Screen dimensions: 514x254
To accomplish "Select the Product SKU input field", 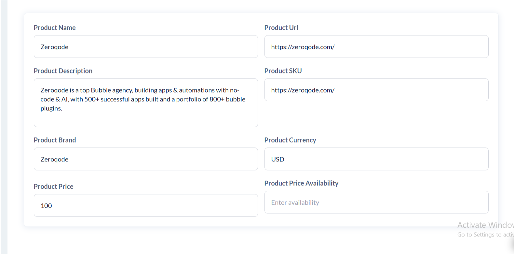I will point(376,90).
